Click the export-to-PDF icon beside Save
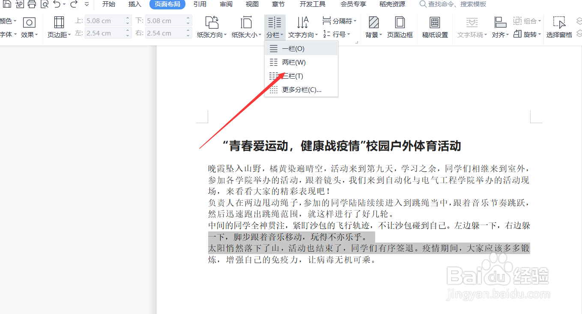Screen dimensions: 582x314 pos(20,4)
